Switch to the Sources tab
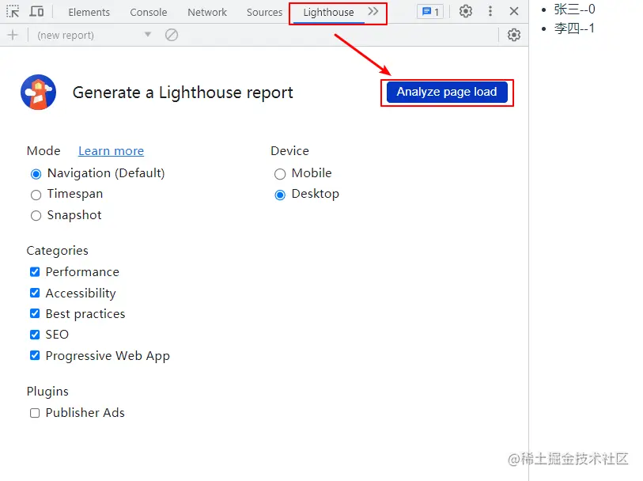643x481 pixels. [264, 13]
